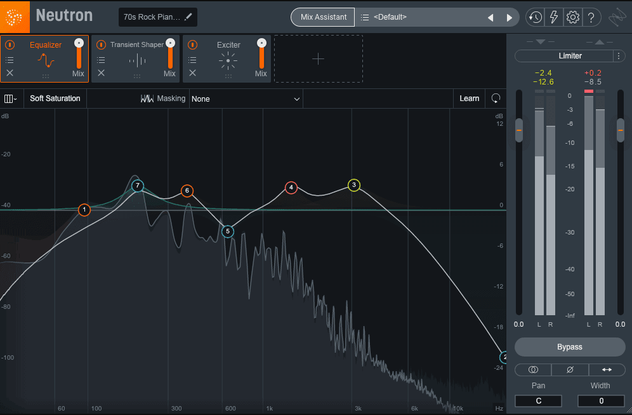This screenshot has width=632, height=415.
Task: Select EQ node 5
Action: (x=228, y=231)
